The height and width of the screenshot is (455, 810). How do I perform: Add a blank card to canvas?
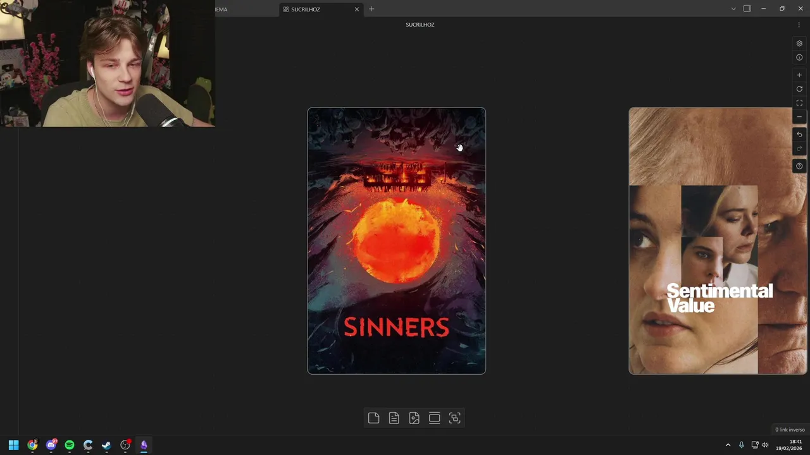click(373, 418)
